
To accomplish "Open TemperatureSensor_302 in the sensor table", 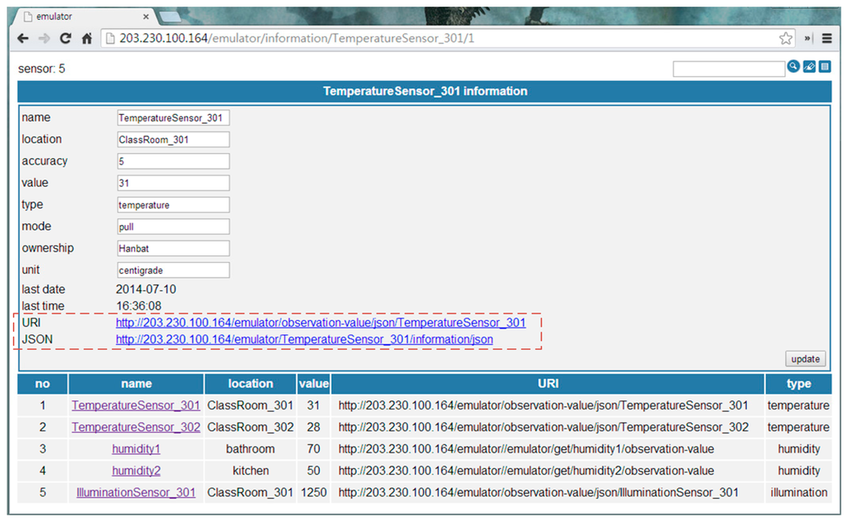I will pos(136,427).
